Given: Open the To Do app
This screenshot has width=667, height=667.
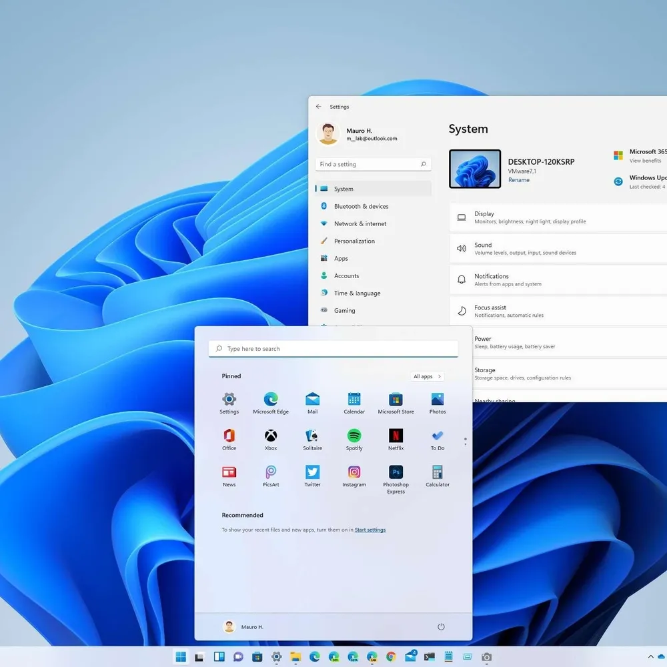Looking at the screenshot, I should click(438, 440).
